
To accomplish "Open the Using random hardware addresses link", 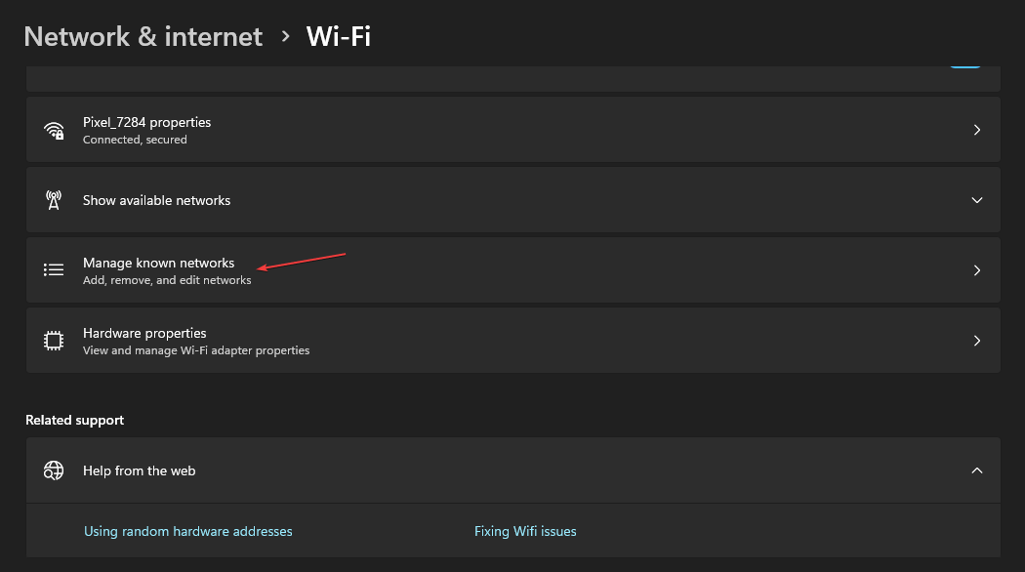I will pyautogui.click(x=188, y=531).
